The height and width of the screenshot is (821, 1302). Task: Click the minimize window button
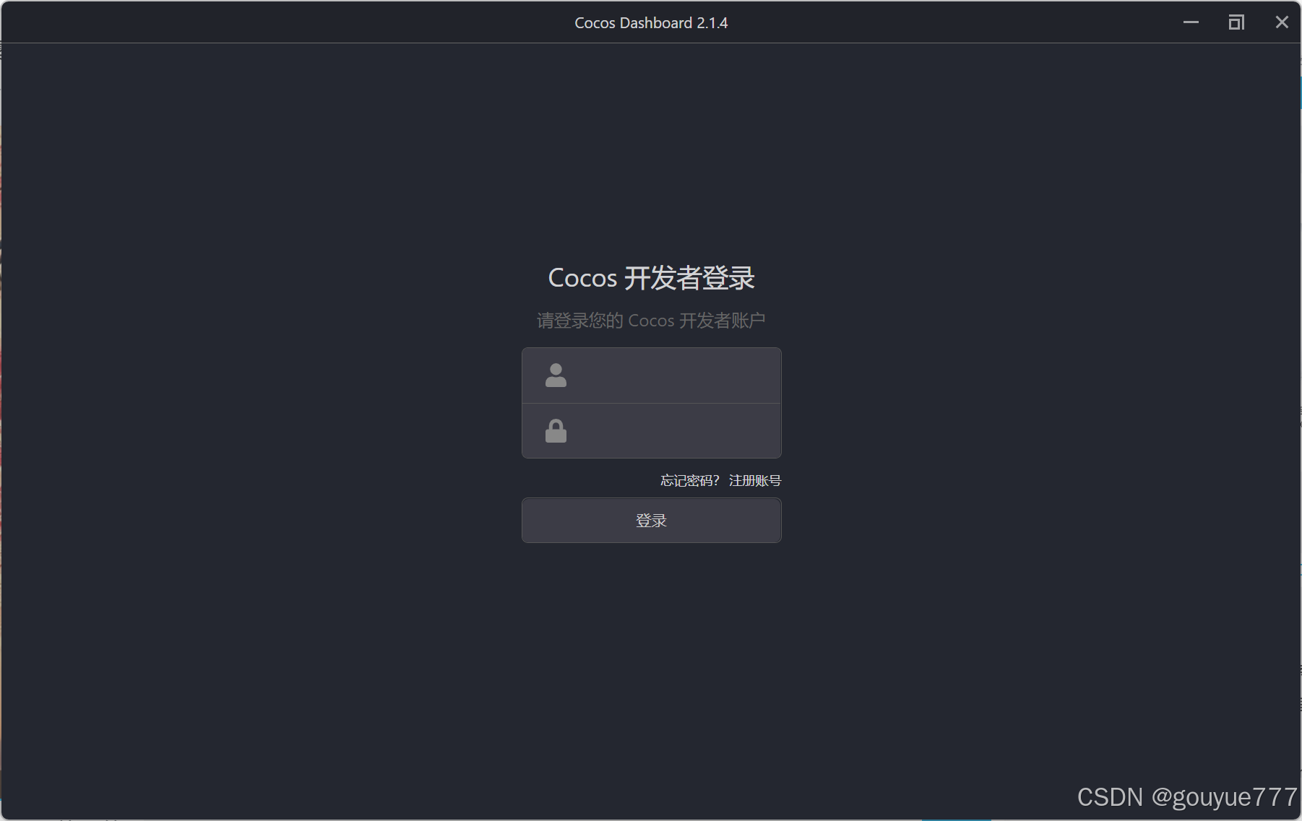(x=1191, y=22)
